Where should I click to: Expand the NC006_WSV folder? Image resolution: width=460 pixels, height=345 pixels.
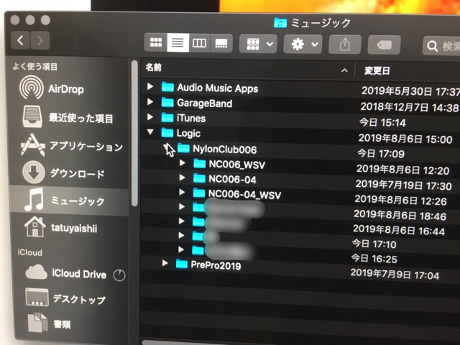182,162
